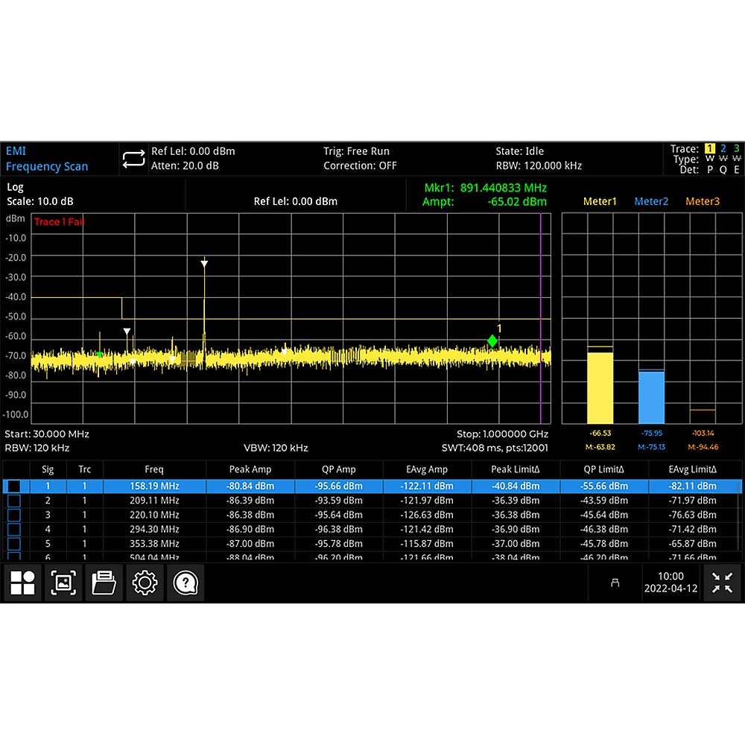Click the Peak Amp column header
This screenshot has width=745, height=745.
(x=250, y=469)
